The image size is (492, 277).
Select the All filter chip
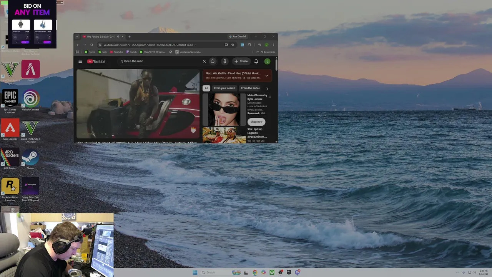click(206, 88)
